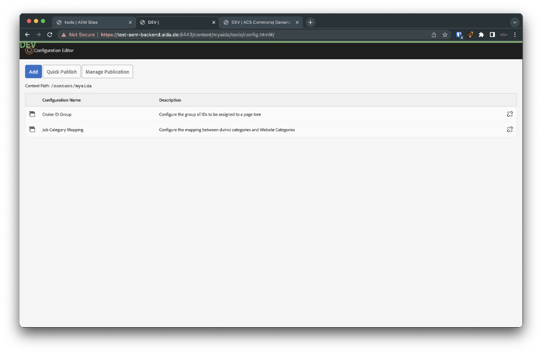This screenshot has width=542, height=353.
Task: Click the unlink icon for Cruise ID Group
Action: tap(509, 114)
